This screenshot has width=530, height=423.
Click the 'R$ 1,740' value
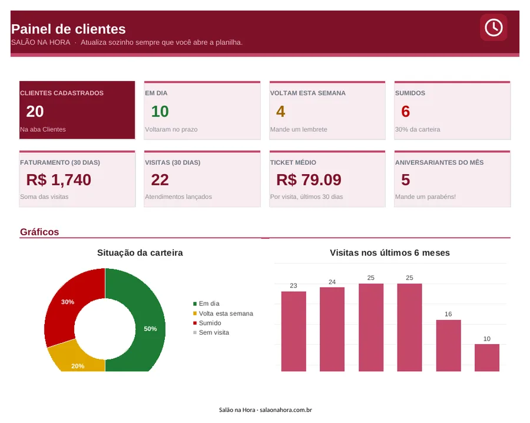point(58,179)
